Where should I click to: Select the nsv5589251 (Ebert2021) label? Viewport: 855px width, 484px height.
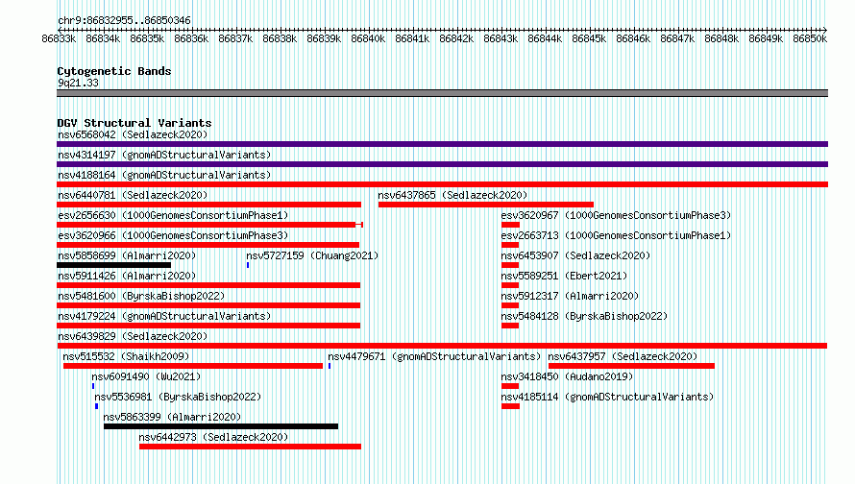click(x=564, y=276)
